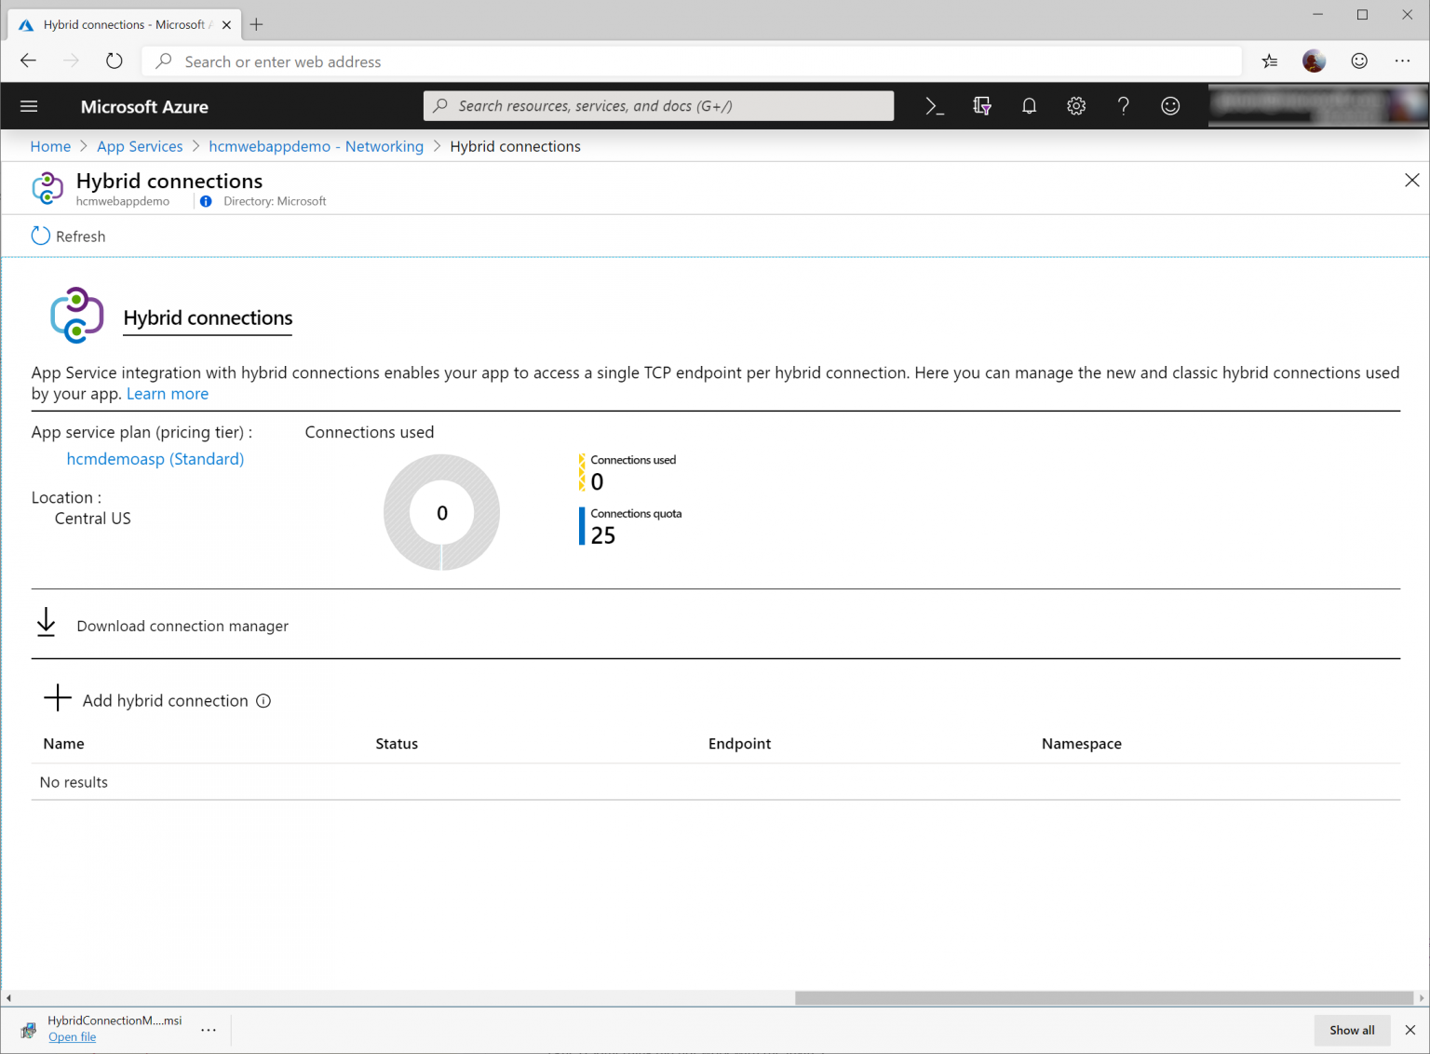Image resolution: width=1430 pixels, height=1054 pixels.
Task: Open the Azure portal hamburger menu
Action: tap(28, 105)
